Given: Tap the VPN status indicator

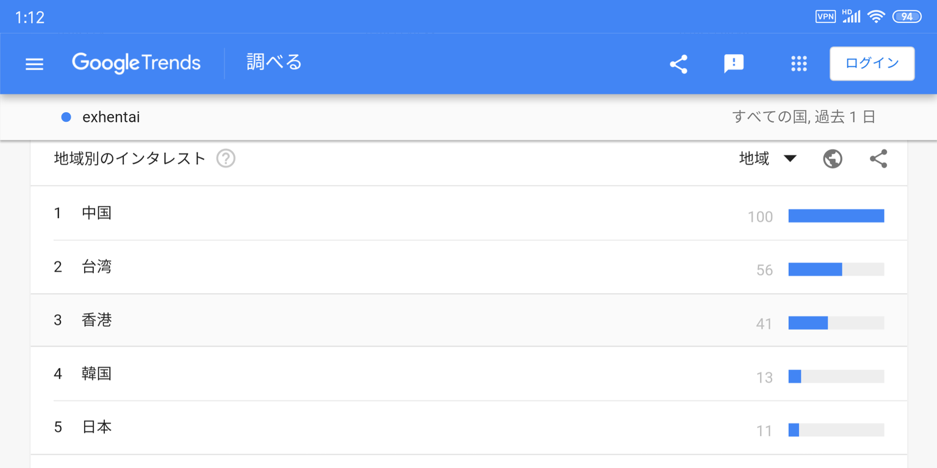Looking at the screenshot, I should point(825,17).
